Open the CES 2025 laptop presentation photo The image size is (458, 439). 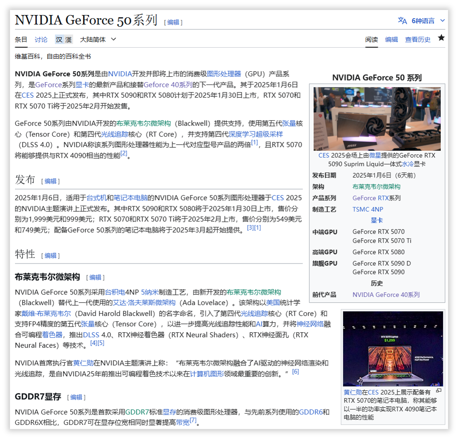(x=393, y=349)
